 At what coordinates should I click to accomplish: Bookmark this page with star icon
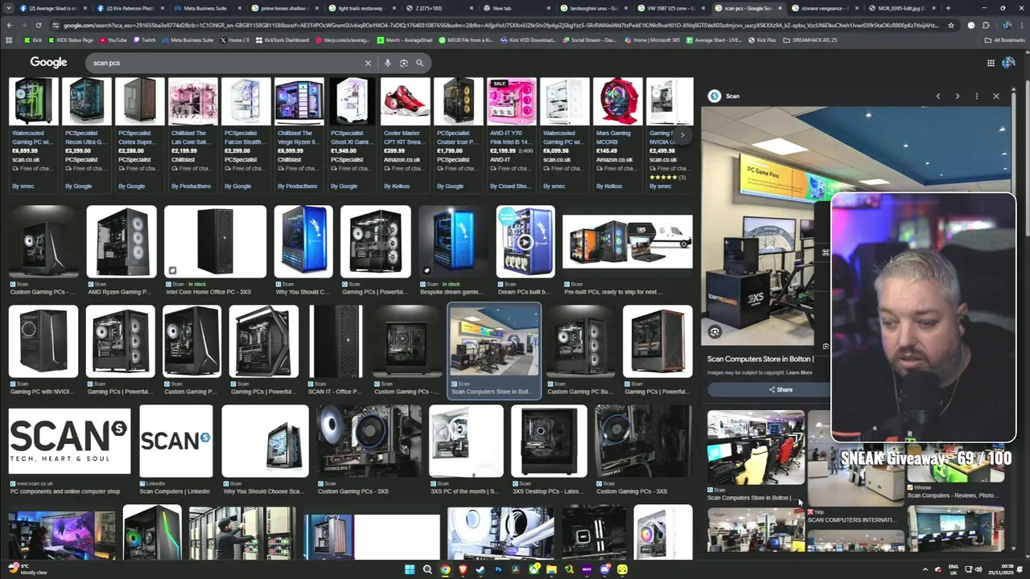tap(951, 25)
